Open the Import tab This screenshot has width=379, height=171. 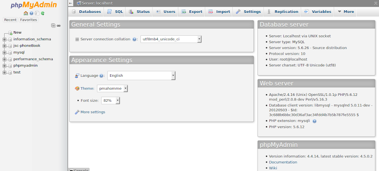219,12
